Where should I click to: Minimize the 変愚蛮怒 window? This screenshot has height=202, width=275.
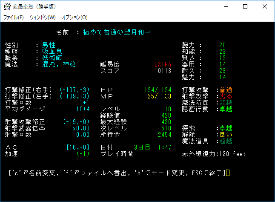coord(226,6)
